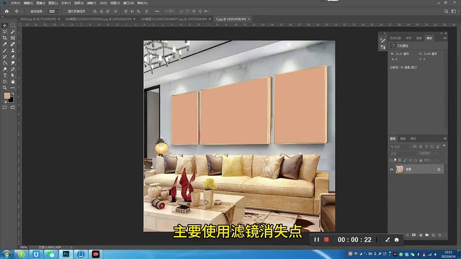Select the Hand tool
The height and width of the screenshot is (259, 461).
[x=12, y=81]
